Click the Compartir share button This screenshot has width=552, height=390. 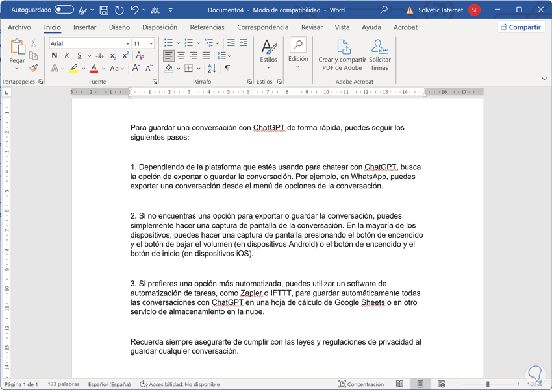pos(521,27)
